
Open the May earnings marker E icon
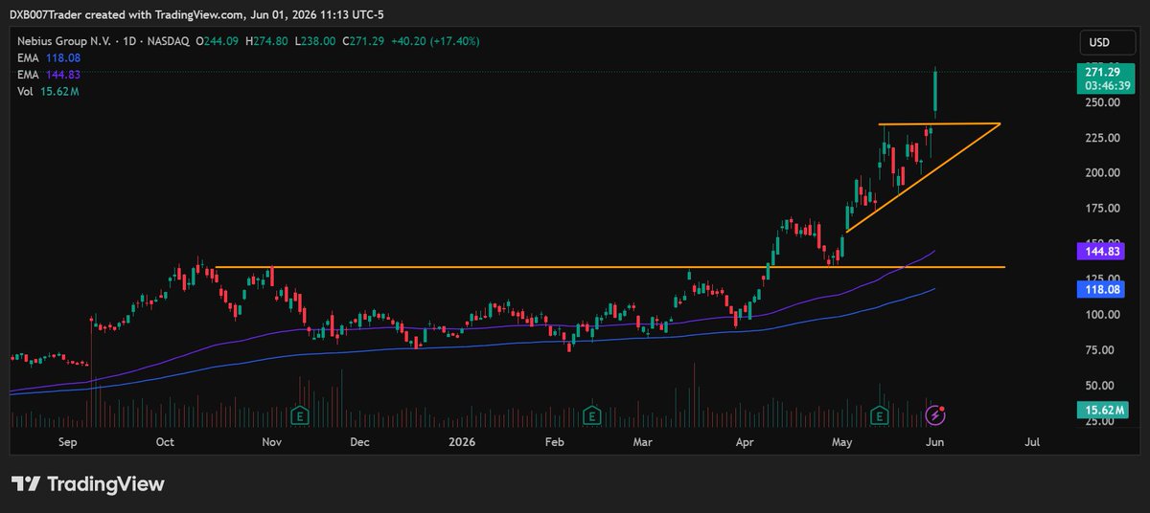pyautogui.click(x=880, y=415)
